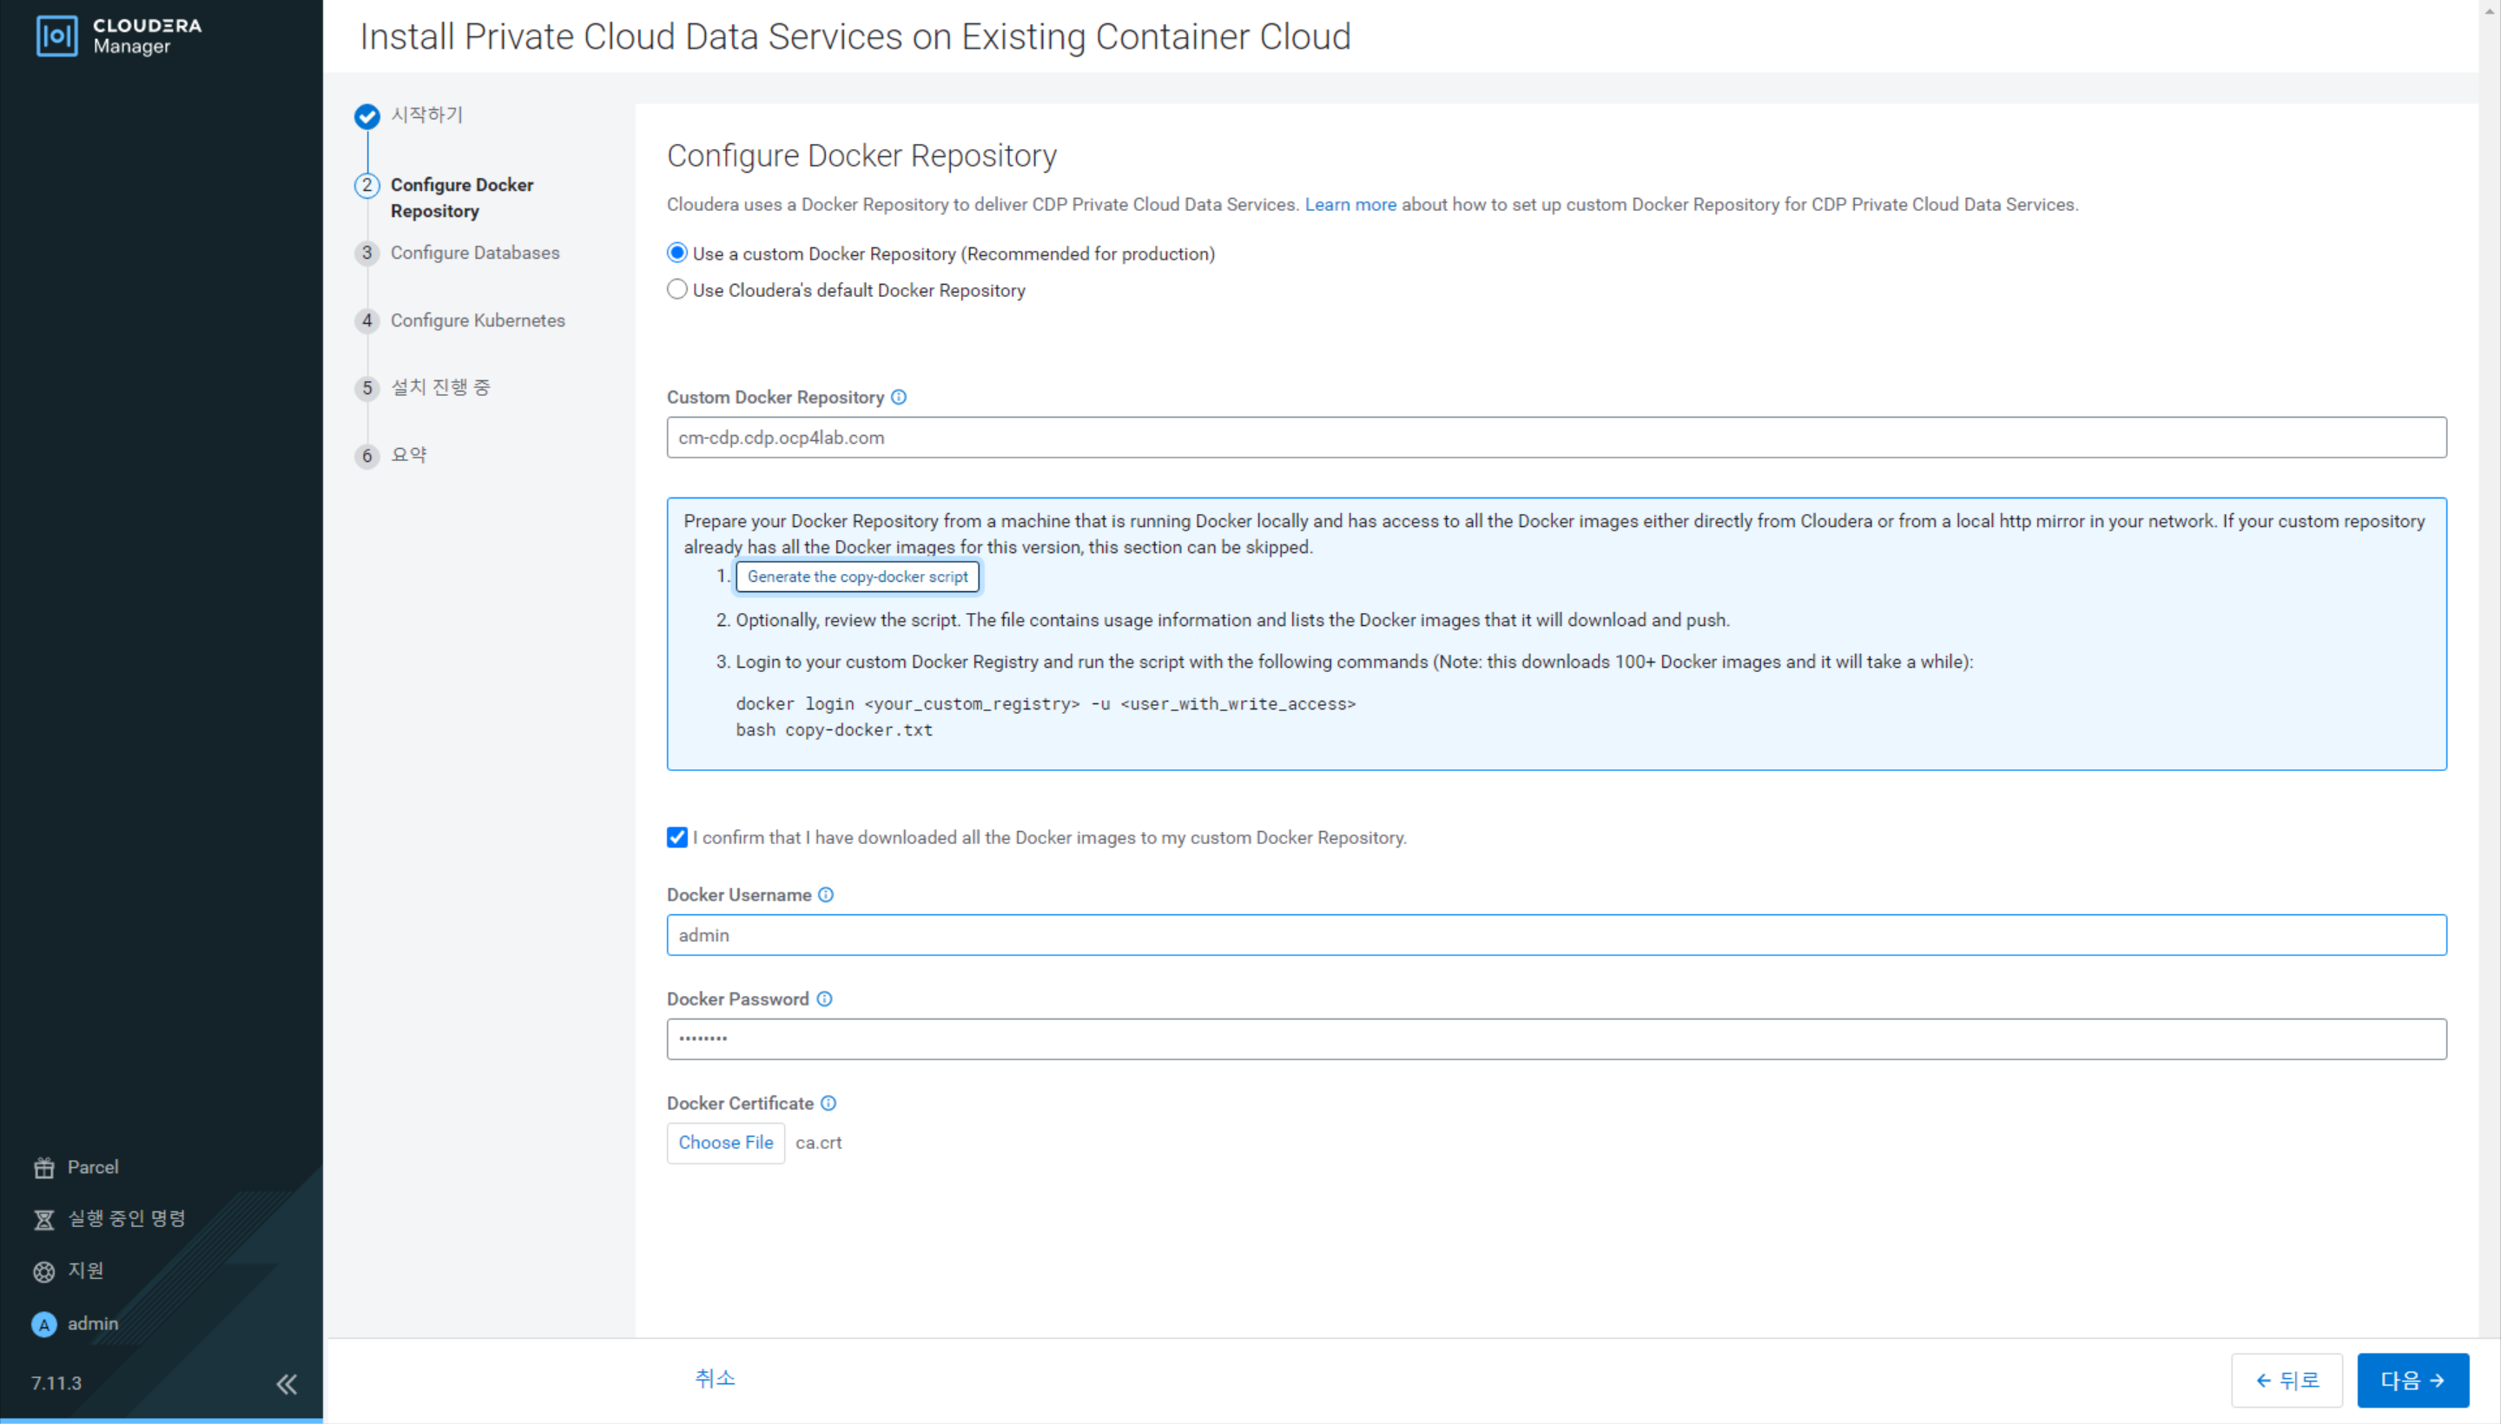This screenshot has width=2501, height=1424.
Task: Click step 6 number badge
Action: (x=366, y=456)
